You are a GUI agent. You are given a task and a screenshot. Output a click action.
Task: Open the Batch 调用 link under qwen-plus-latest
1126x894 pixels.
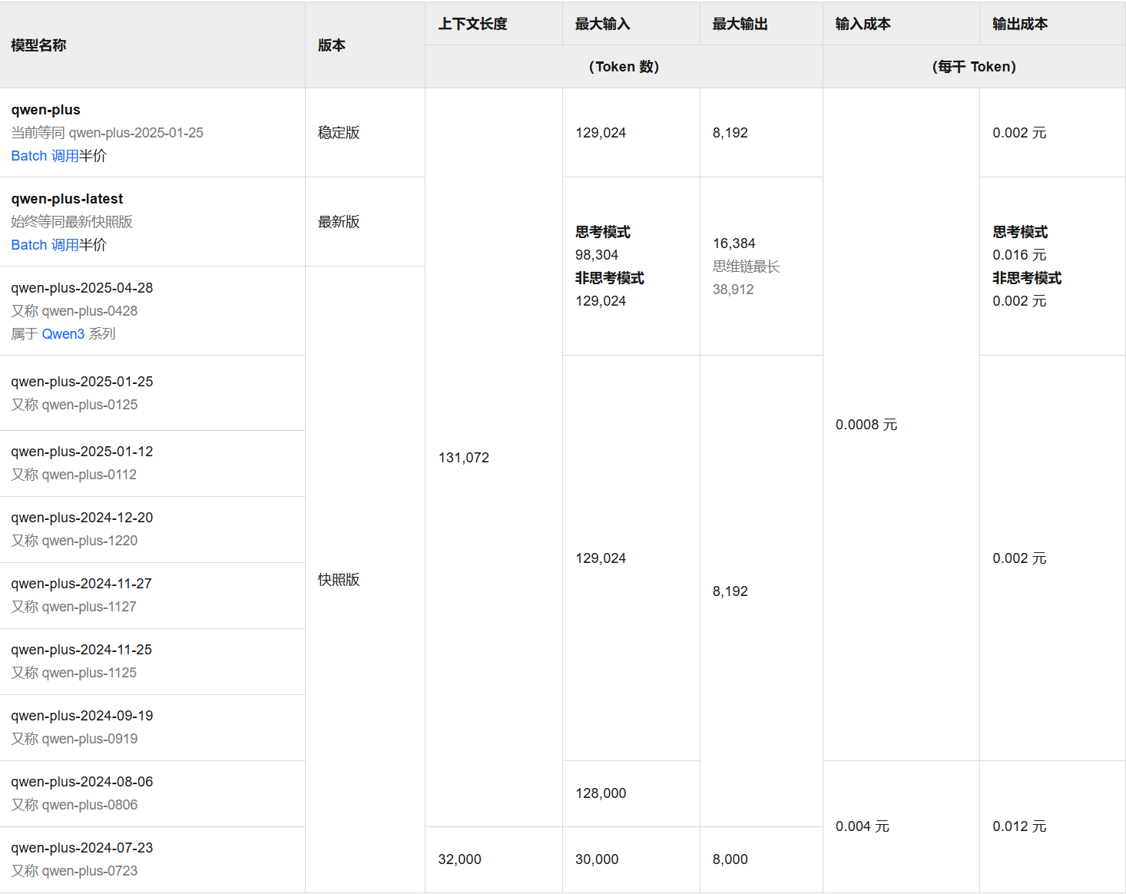click(x=45, y=245)
